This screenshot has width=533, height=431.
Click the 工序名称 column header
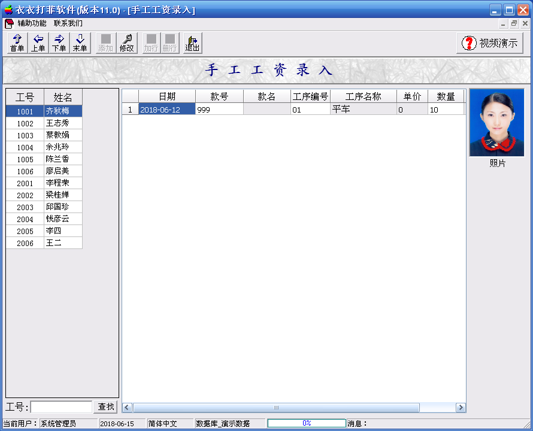(x=364, y=96)
